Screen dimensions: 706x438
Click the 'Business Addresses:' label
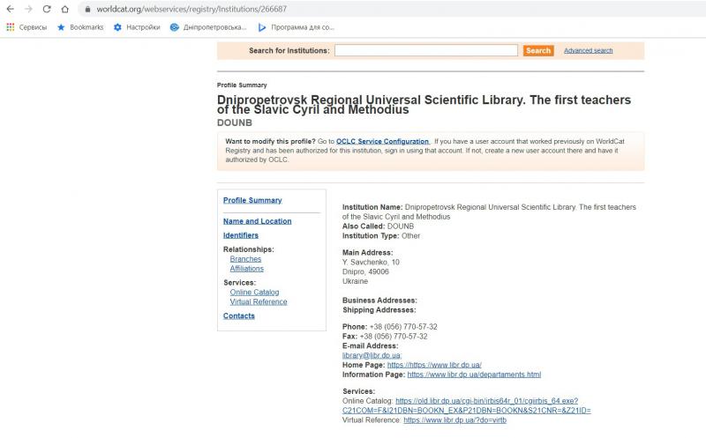click(379, 301)
